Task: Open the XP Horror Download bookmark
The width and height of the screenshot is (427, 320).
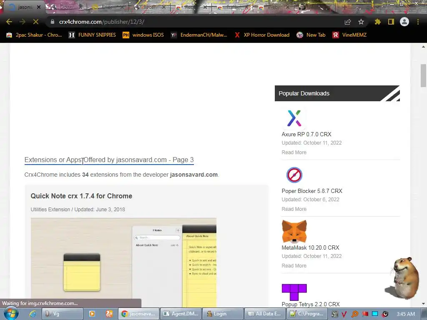Action: point(262,35)
